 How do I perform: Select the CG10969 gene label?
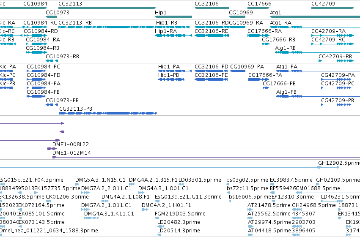point(241,12)
